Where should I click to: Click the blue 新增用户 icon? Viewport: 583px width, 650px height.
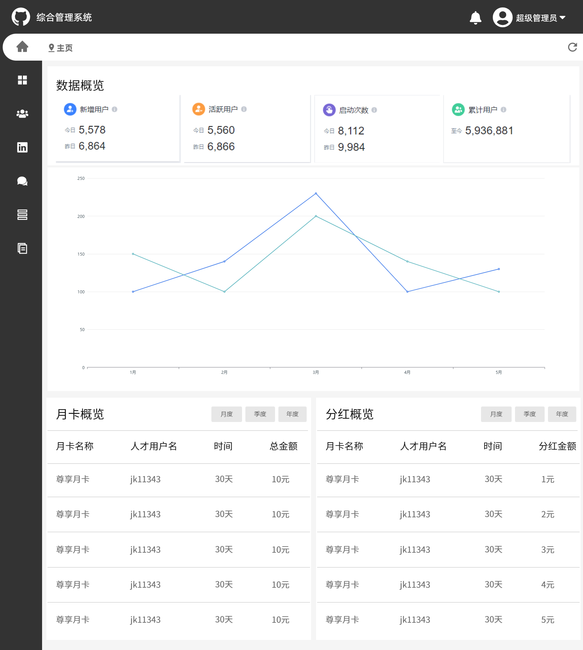pos(70,109)
